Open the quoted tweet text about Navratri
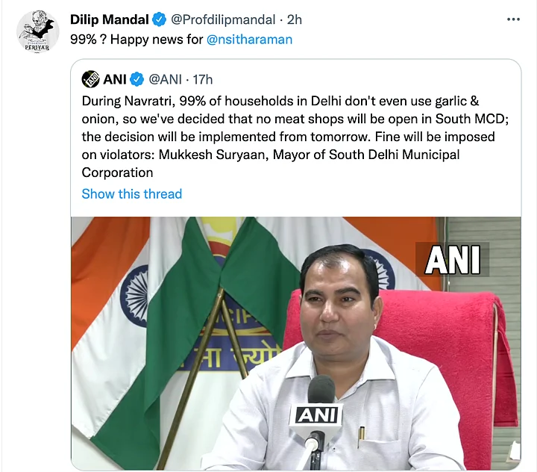Screen dimensions: 537x472 point(295,137)
